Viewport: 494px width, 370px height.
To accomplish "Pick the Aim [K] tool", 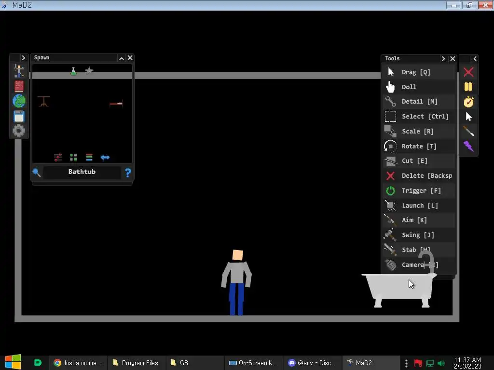I will tap(419, 220).
